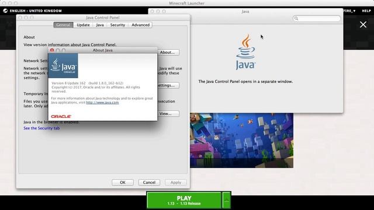374x210 pixels.
Task: Follow the 'See the Security tab' link
Action: pyautogui.click(x=41, y=128)
